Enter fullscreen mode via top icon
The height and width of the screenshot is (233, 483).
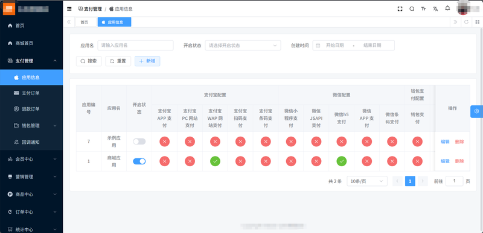400,9
